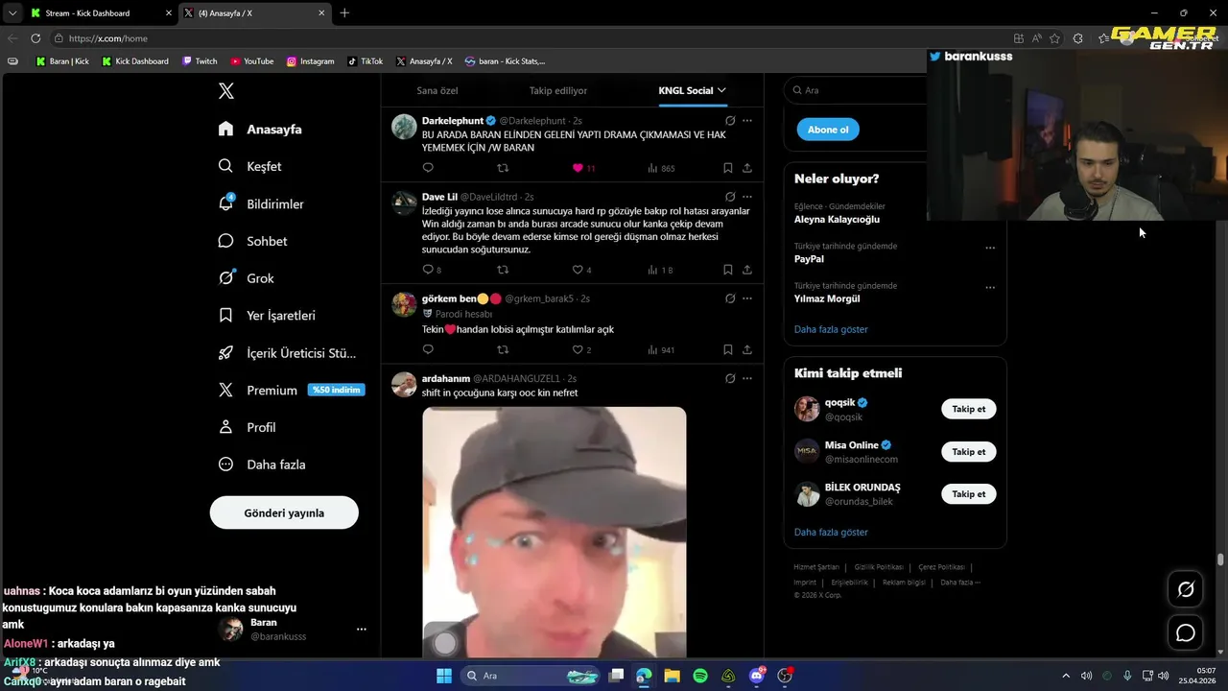The image size is (1228, 691).
Task: Reload the current page
Action: [35, 38]
